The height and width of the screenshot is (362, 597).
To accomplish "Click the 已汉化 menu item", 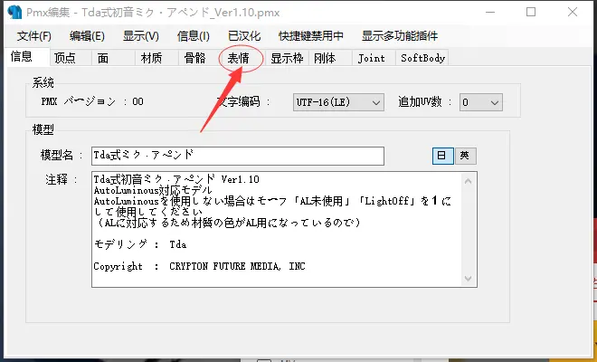I will (x=244, y=36).
